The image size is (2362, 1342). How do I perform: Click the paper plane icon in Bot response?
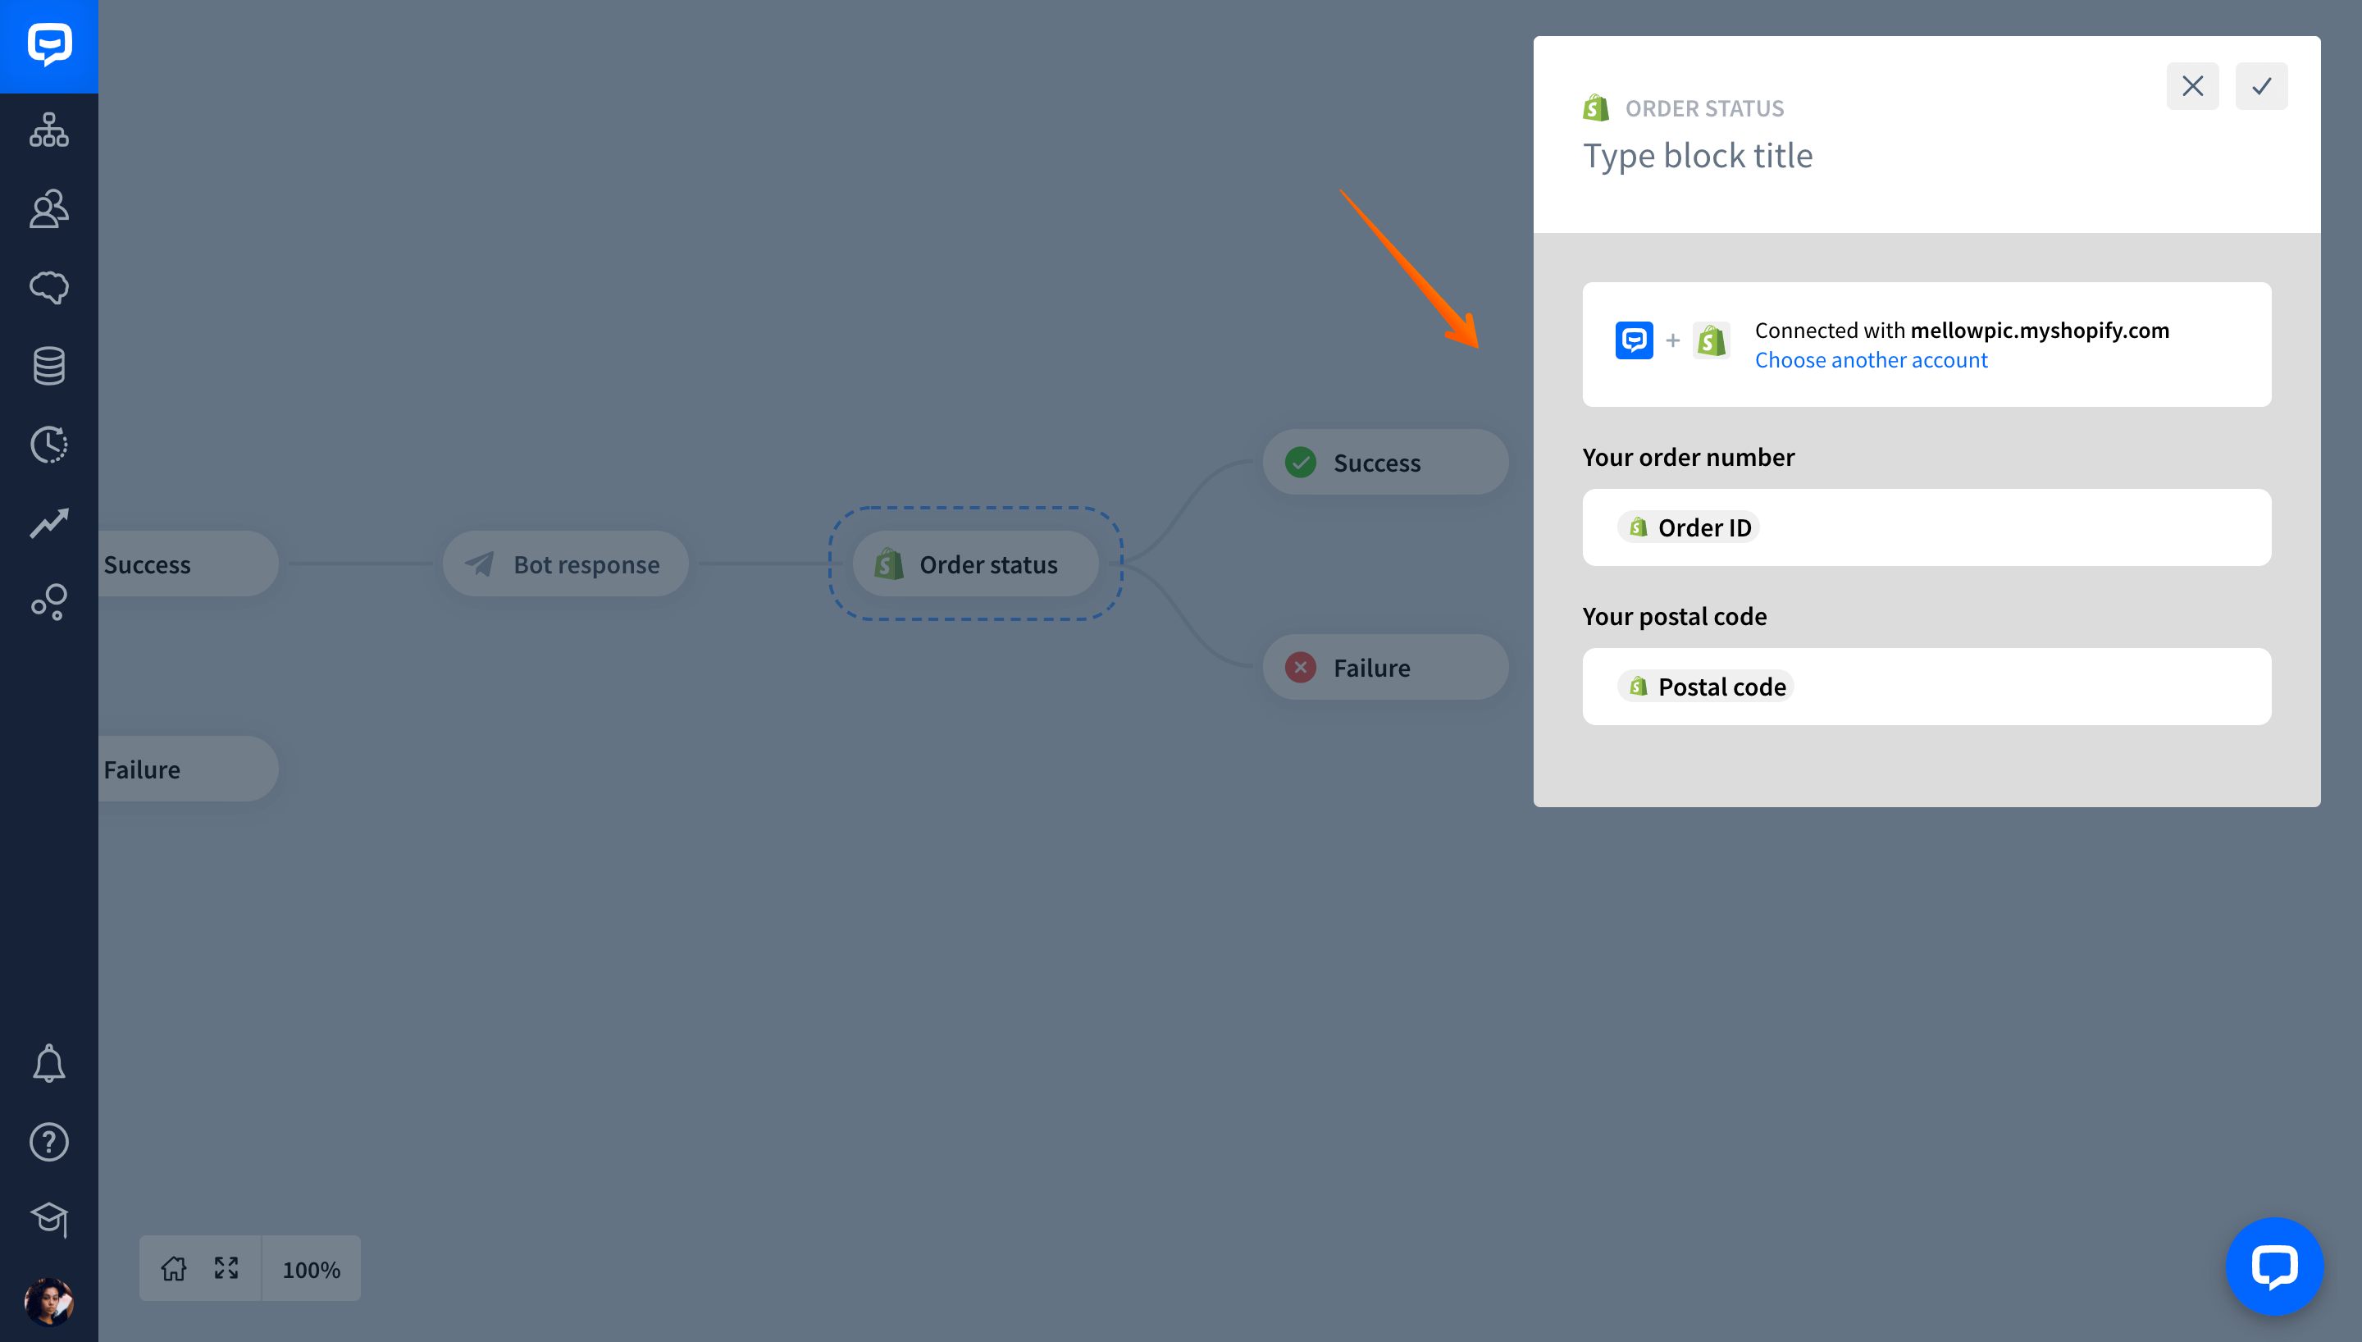tap(480, 564)
